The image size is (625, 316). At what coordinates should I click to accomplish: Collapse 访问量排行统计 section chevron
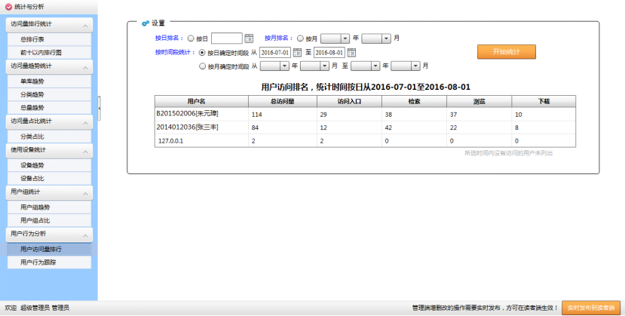pyautogui.click(x=85, y=25)
